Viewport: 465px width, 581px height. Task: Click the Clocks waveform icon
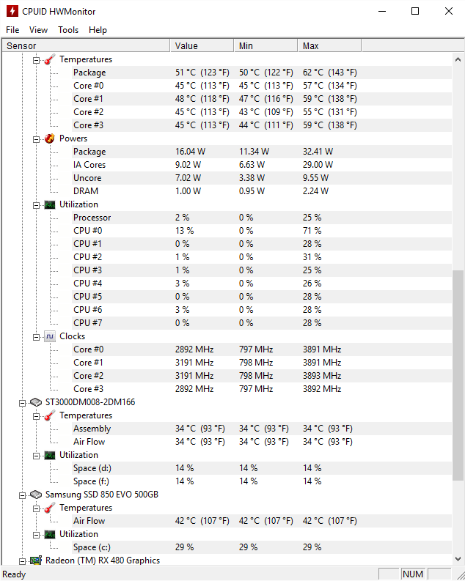[50, 336]
